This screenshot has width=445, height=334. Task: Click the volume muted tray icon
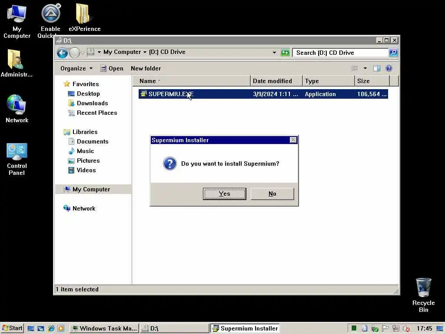pos(406,328)
